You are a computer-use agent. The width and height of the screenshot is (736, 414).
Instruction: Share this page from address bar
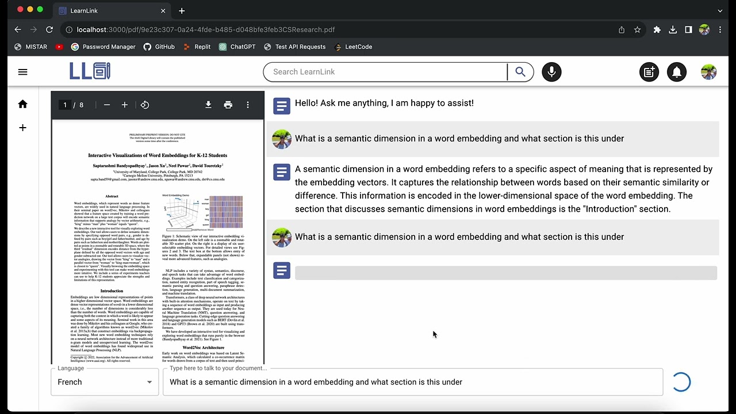[622, 29]
